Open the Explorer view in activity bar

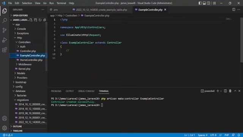click(5, 11)
